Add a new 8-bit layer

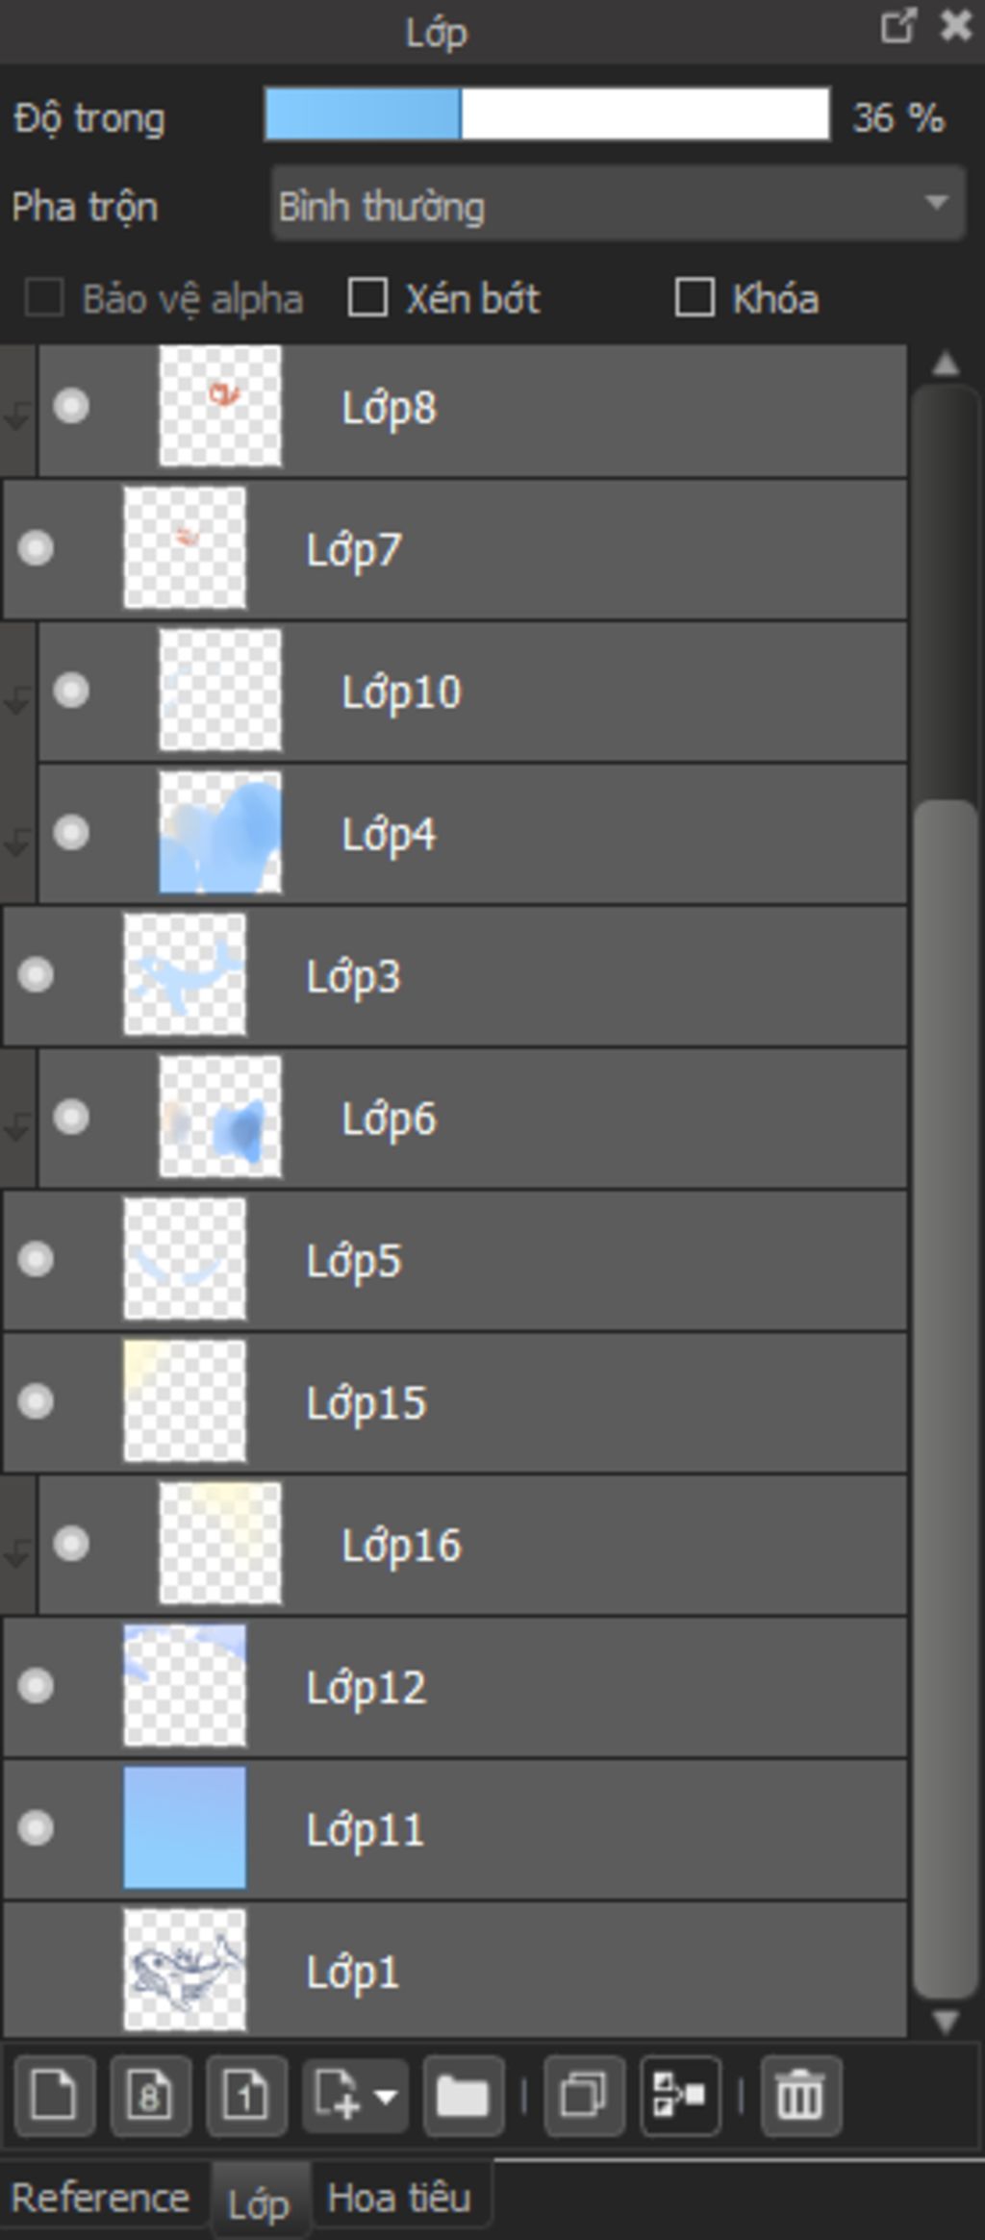click(x=150, y=2094)
